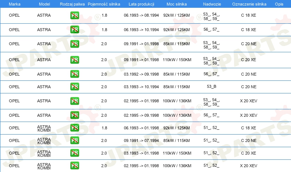Click the Nadwozie column header
The height and width of the screenshot is (172, 291).
(212, 4)
